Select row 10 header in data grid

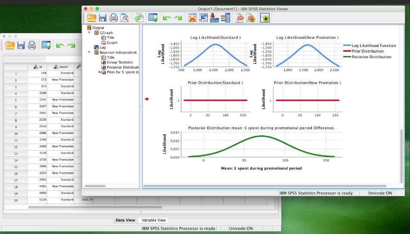click(16, 134)
